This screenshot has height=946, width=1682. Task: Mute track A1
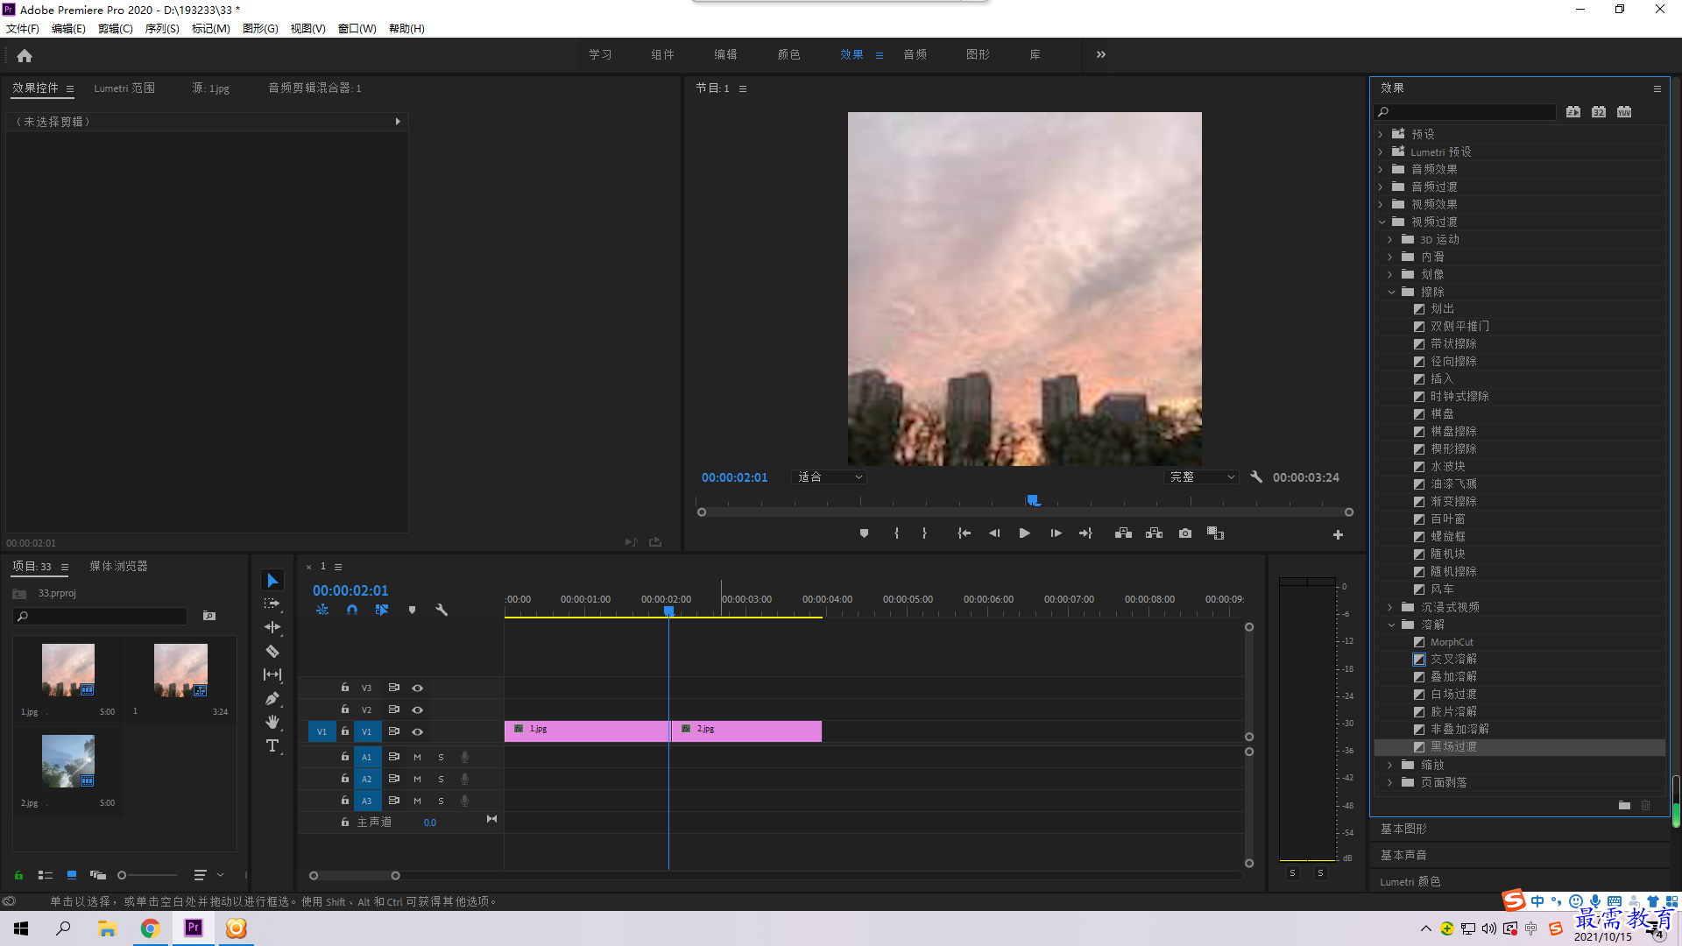tap(417, 757)
